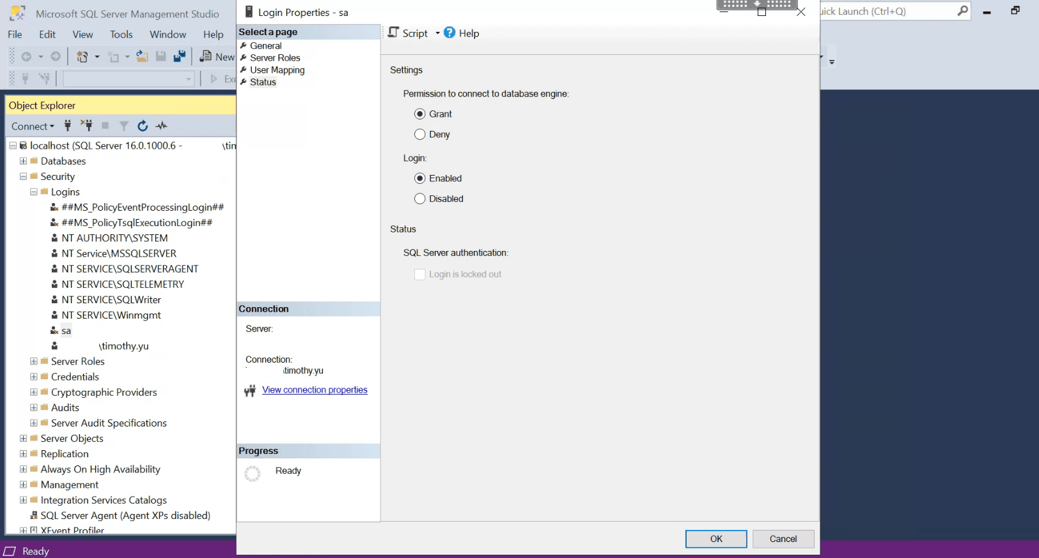Select Always On High Availability node

coord(100,469)
